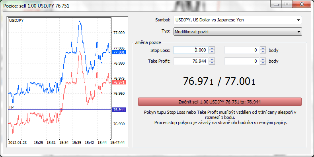Click the large 76.971 / 77.001 quote
Image resolution: width=314 pixels, height=157 pixels.
tap(219, 81)
